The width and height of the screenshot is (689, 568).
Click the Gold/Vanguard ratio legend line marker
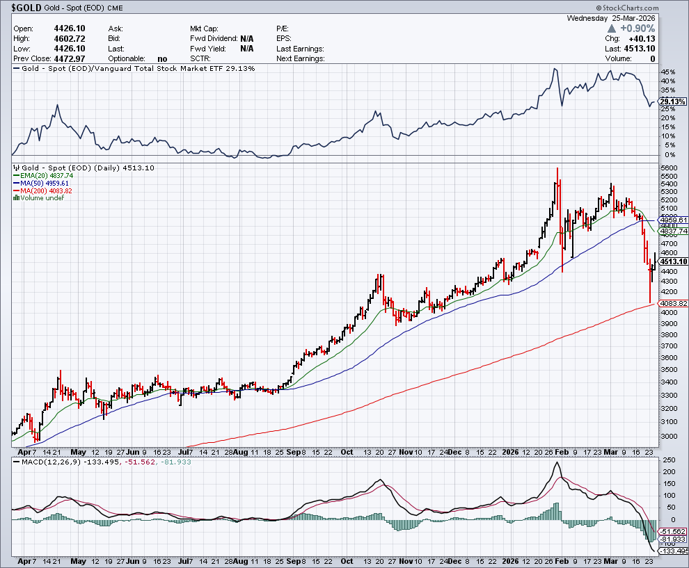click(16, 69)
